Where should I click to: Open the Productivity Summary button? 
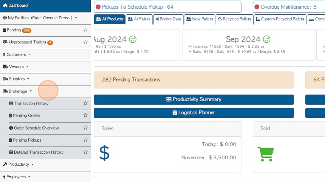(194, 100)
